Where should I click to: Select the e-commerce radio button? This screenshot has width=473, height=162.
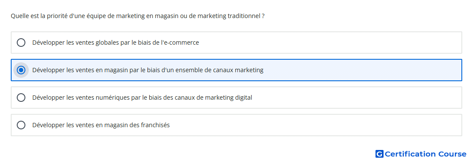click(x=21, y=43)
